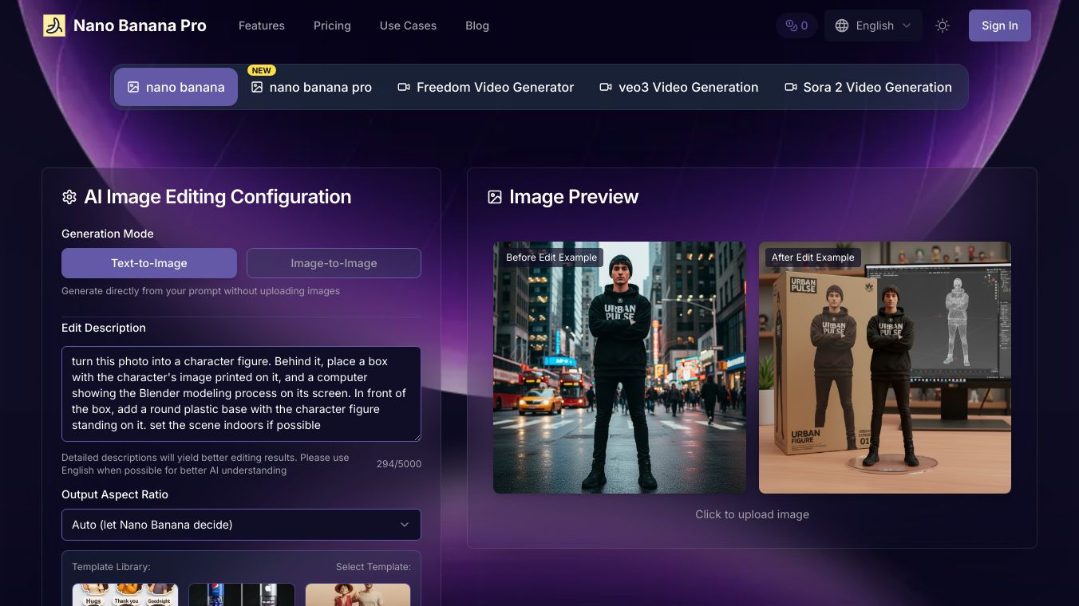
Task: Open the English language dropdown
Action: click(x=873, y=26)
